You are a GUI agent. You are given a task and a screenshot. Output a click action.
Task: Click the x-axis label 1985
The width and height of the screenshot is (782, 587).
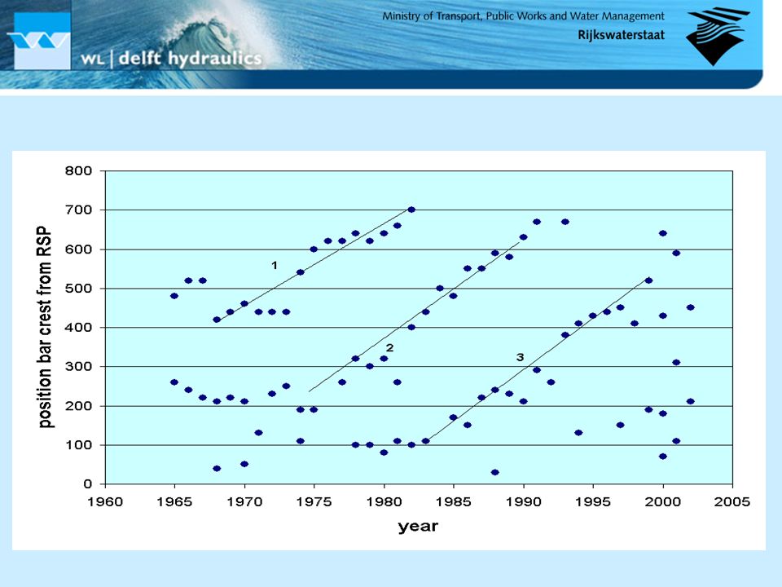pyautogui.click(x=454, y=501)
